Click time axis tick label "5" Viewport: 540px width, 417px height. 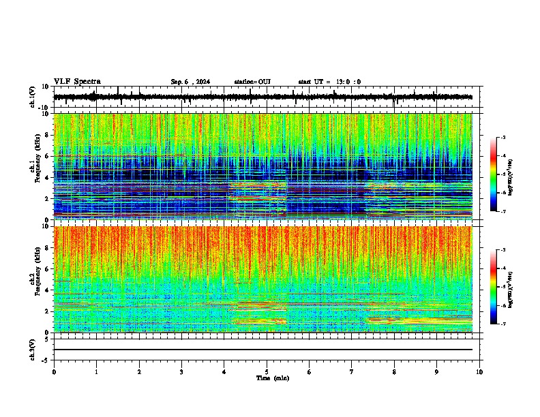tap(267, 372)
